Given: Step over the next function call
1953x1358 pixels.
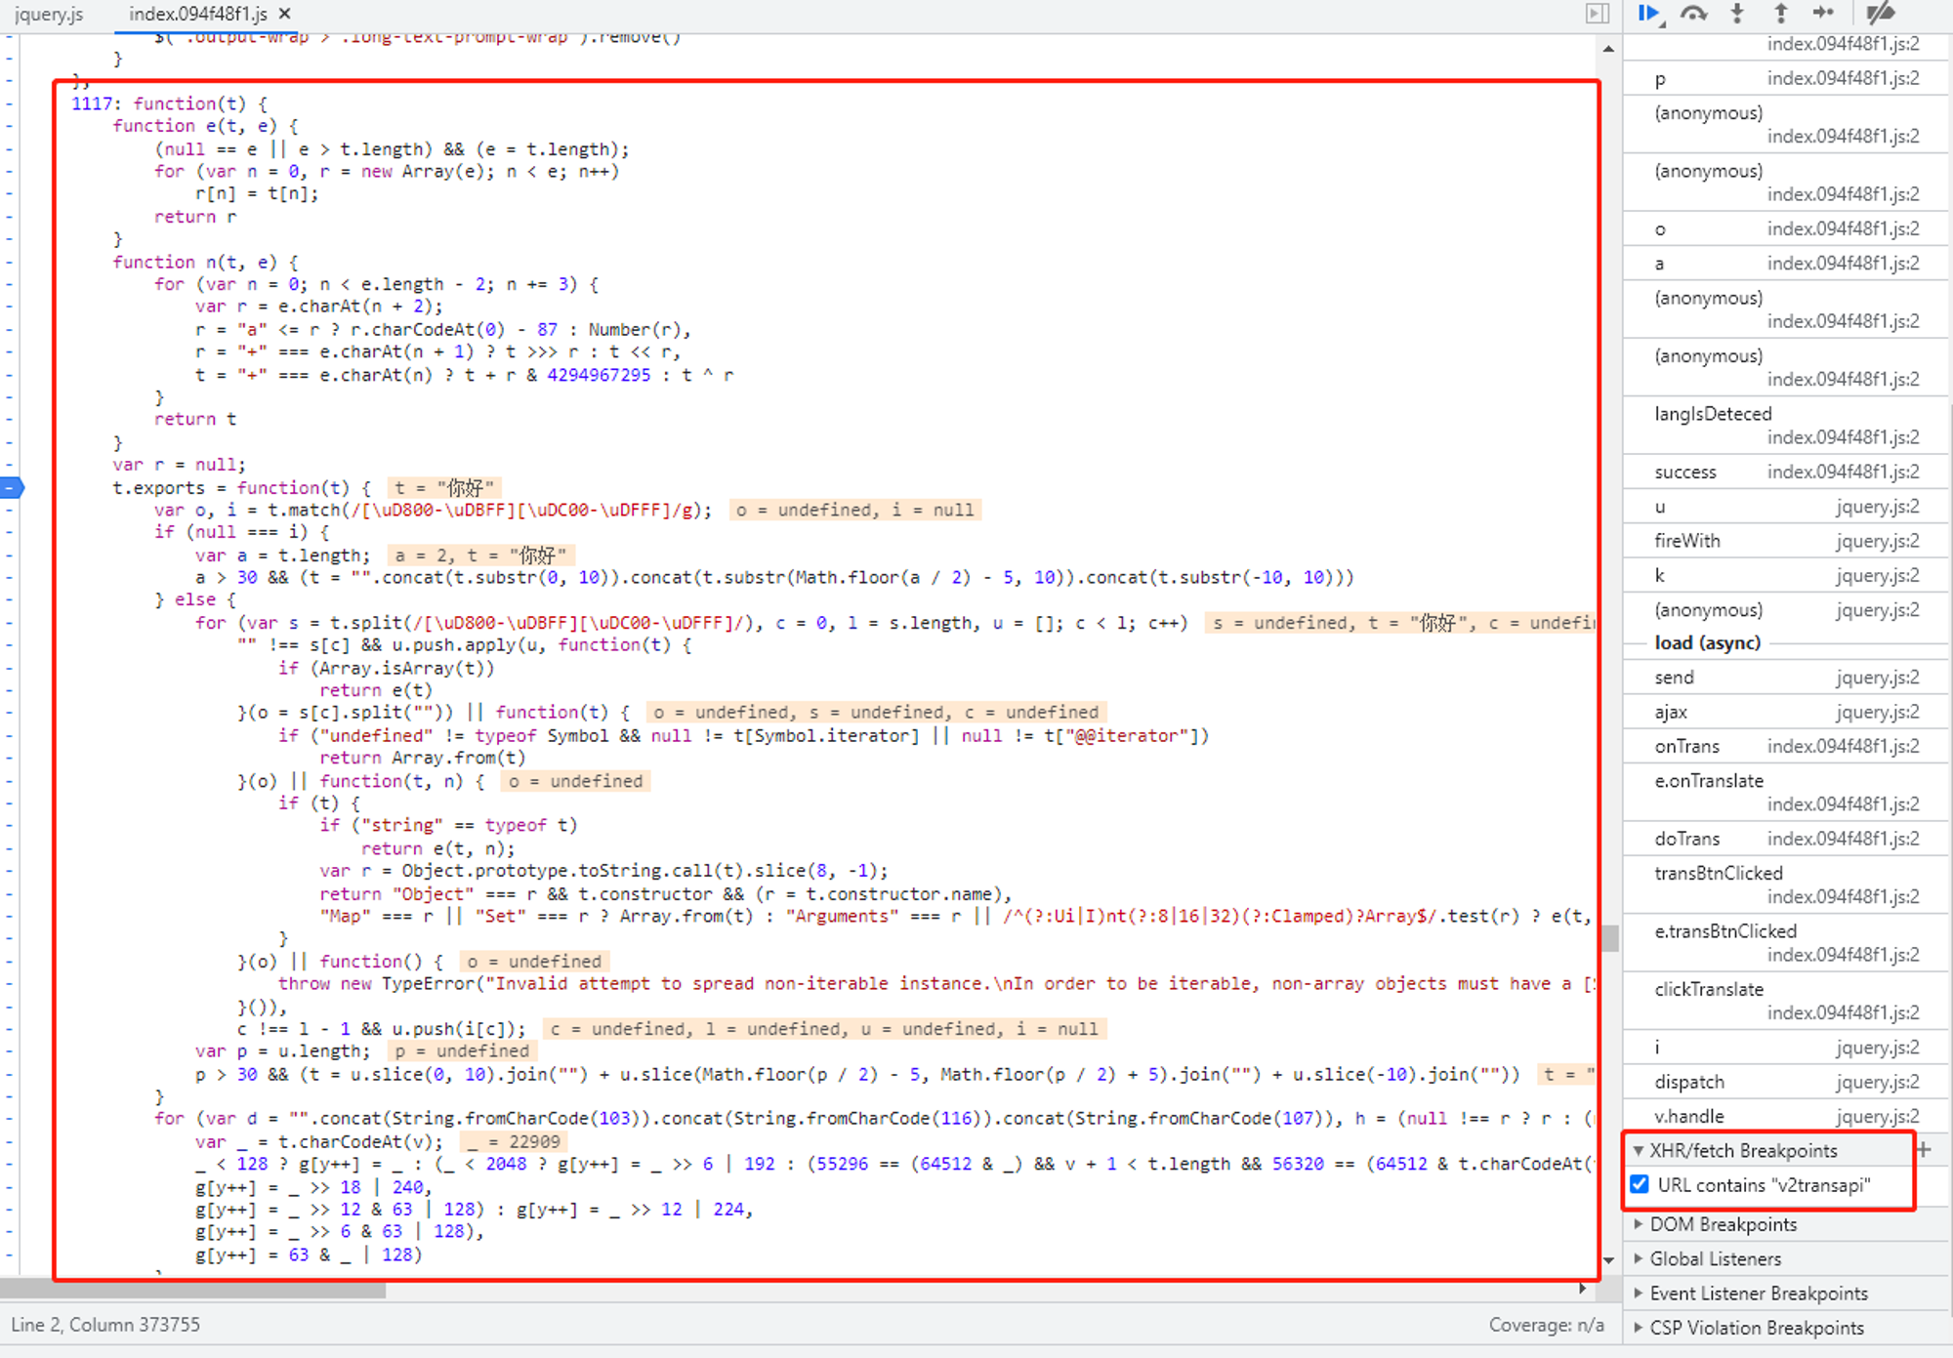Looking at the screenshot, I should coord(1693,14).
